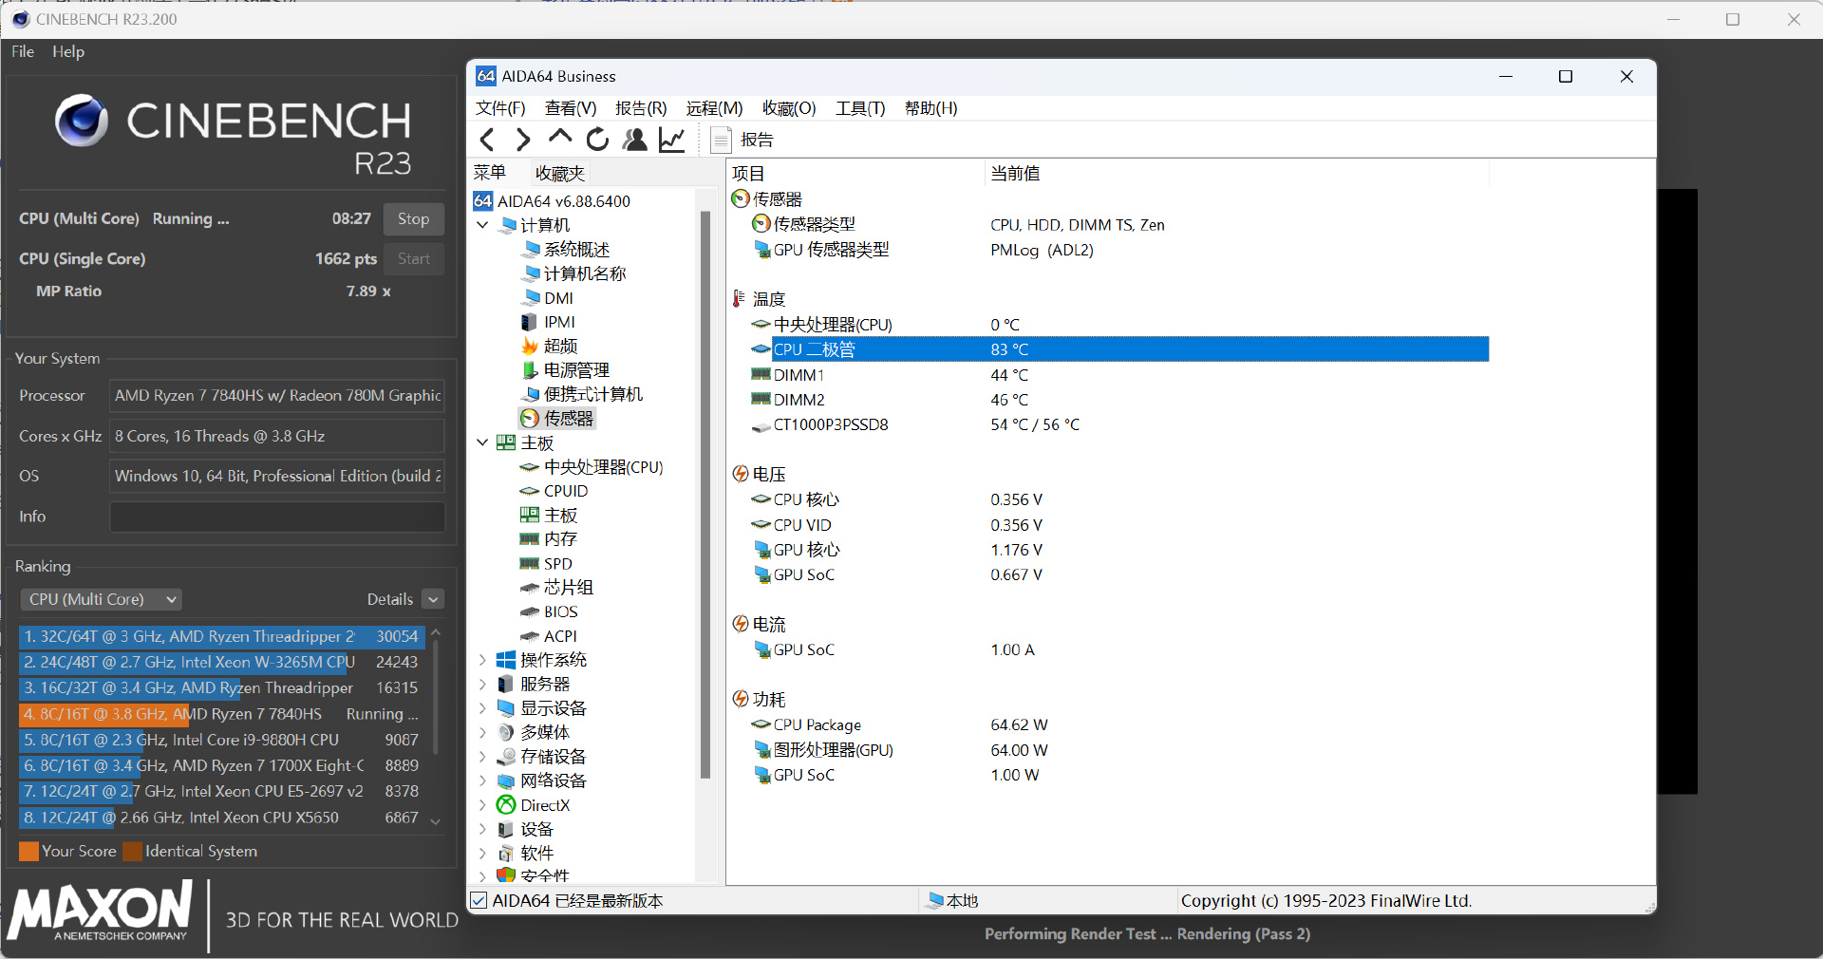1823x959 pixels.
Task: Select ranking entry AMD Ryzen Threadripper 30054
Action: (220, 636)
